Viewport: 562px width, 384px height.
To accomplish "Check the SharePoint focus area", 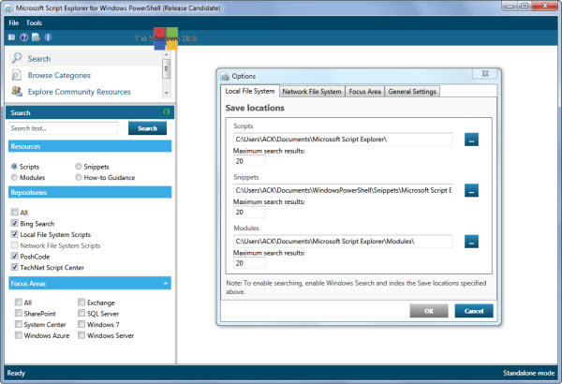I will point(19,314).
